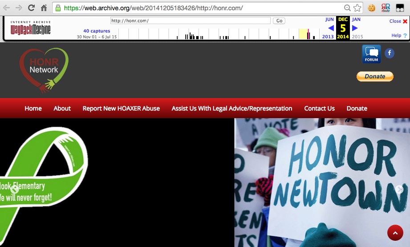Click the highlighted 2014 year label
410x247 pixels.
click(x=343, y=37)
